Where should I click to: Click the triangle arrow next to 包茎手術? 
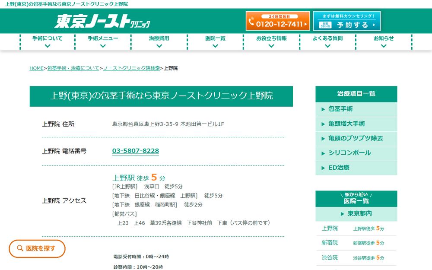pos(323,109)
